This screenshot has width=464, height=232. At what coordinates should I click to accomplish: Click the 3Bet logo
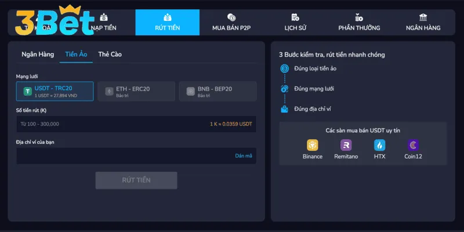[x=55, y=21]
